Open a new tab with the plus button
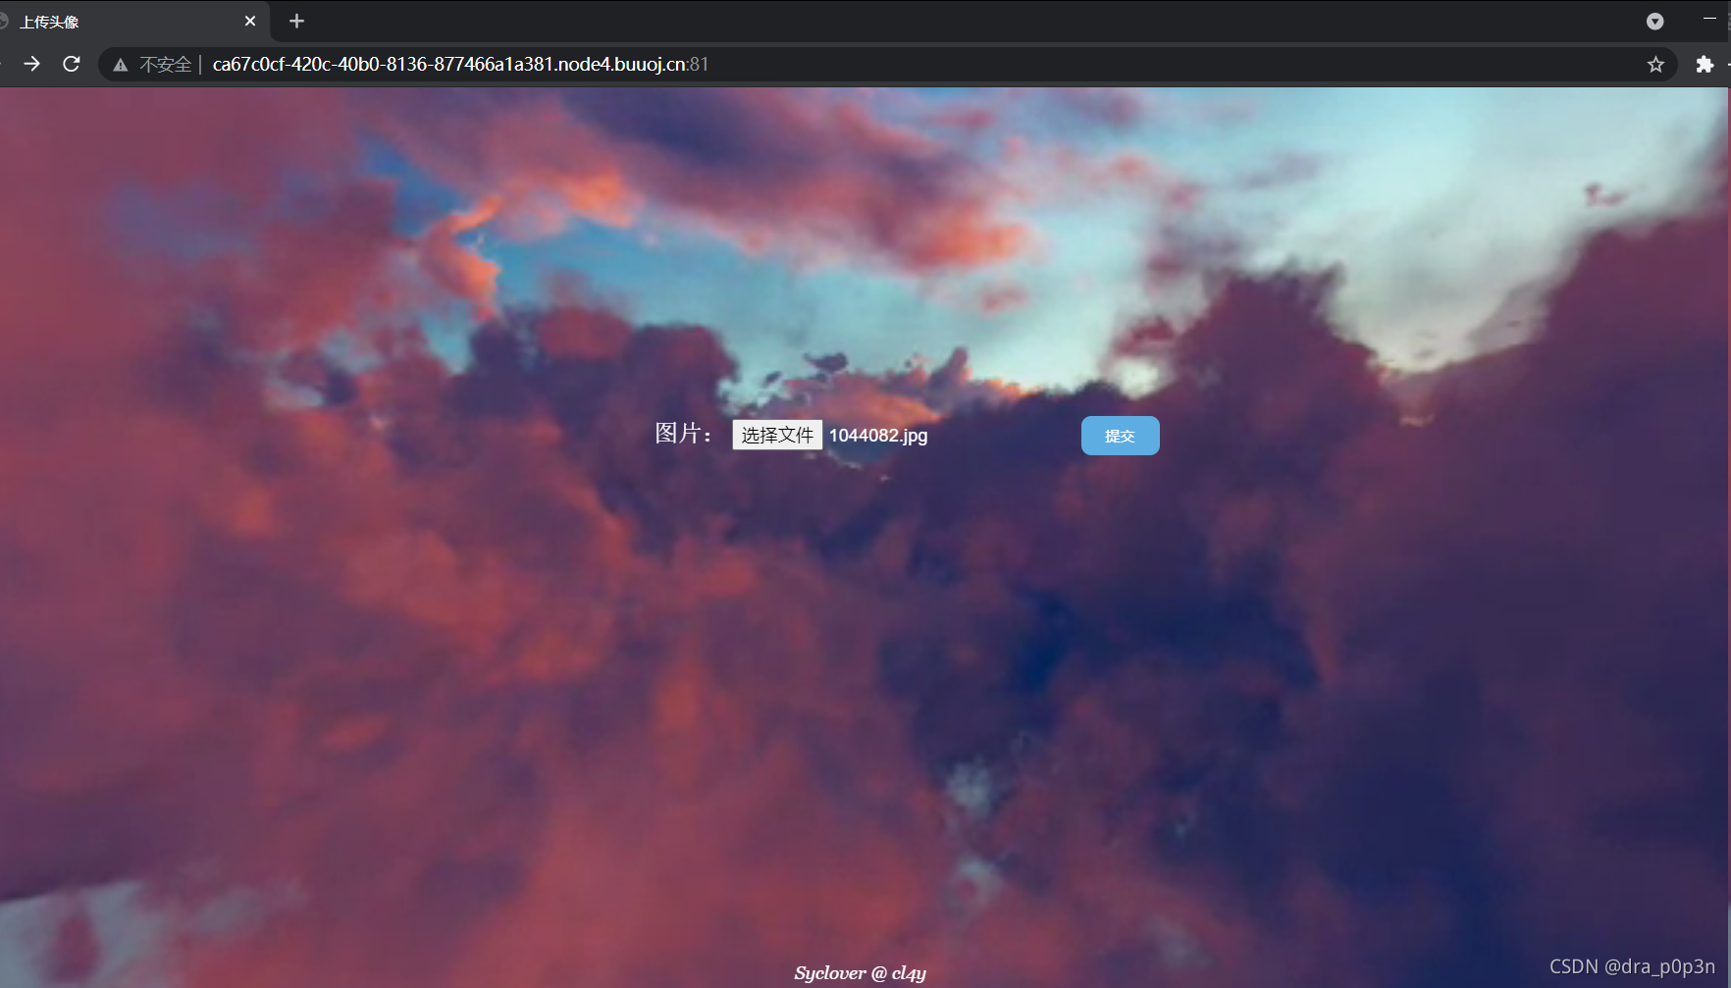 click(296, 21)
